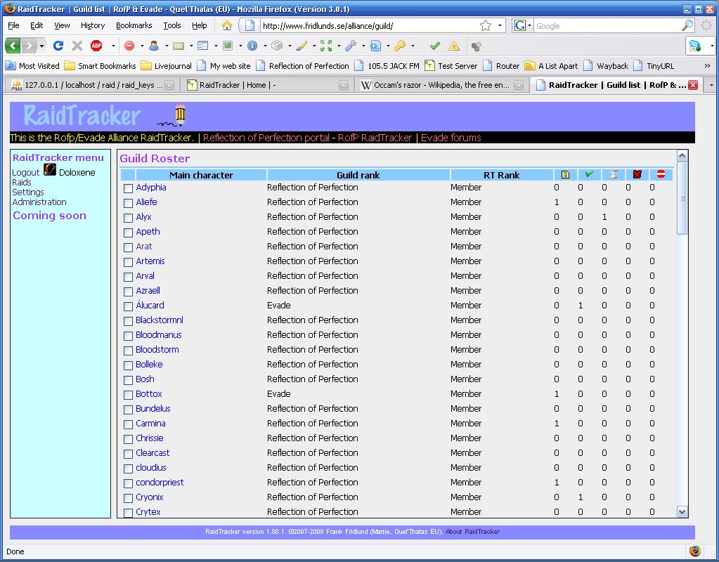Reload the page with the refresh icon

(58, 46)
